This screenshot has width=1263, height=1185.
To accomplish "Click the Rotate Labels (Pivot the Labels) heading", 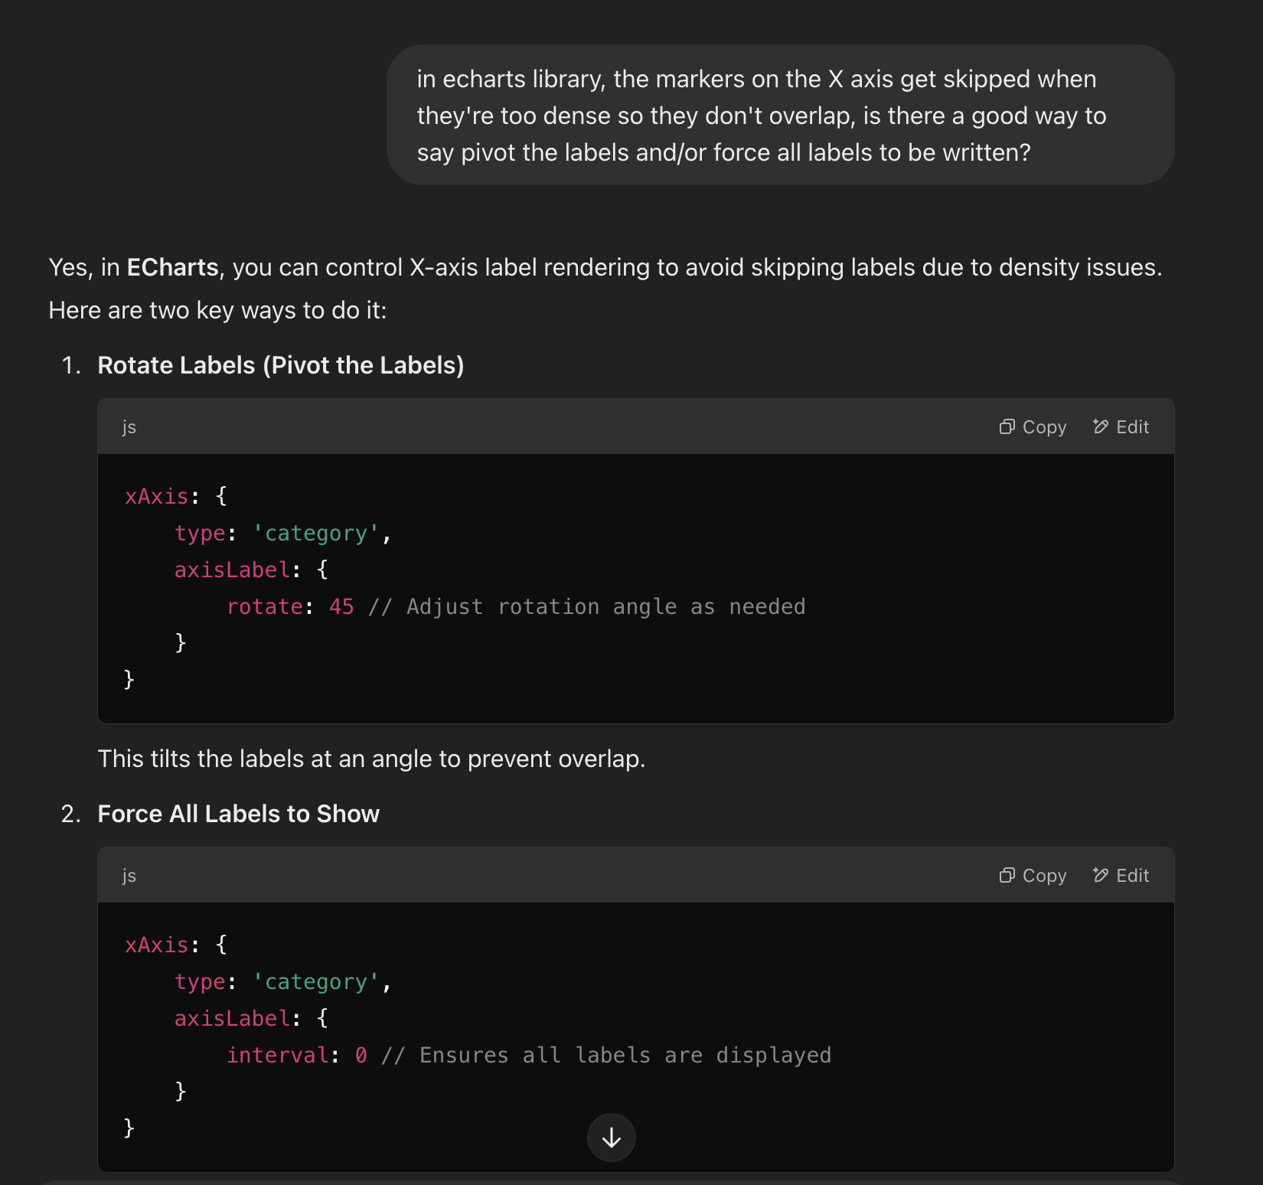I will tap(281, 365).
